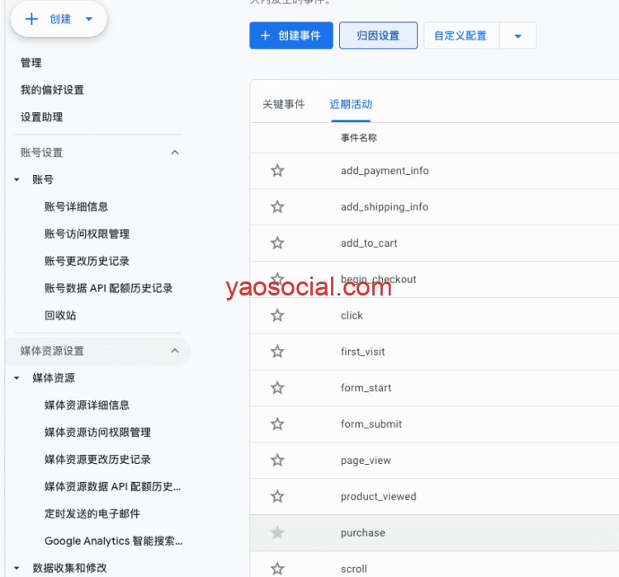The height and width of the screenshot is (577, 619).
Task: Open 账号访问权限管理 in sidebar
Action: coord(87,234)
